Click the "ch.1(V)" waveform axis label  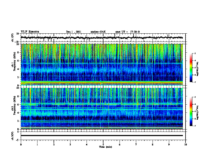[13, 38]
